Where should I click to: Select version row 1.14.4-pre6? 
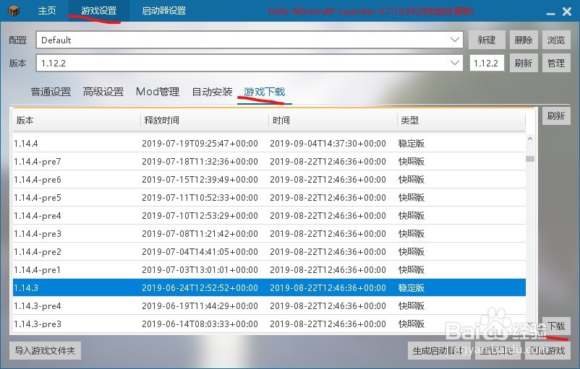pyautogui.click(x=269, y=180)
